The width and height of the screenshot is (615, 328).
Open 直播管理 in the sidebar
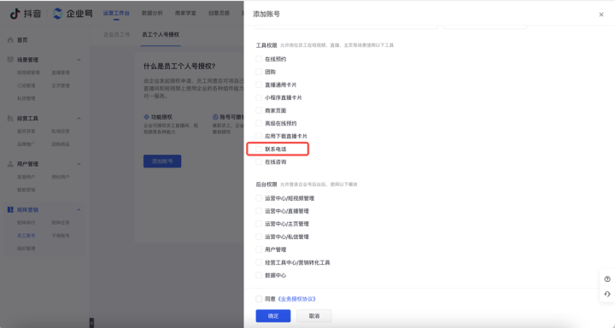61,73
